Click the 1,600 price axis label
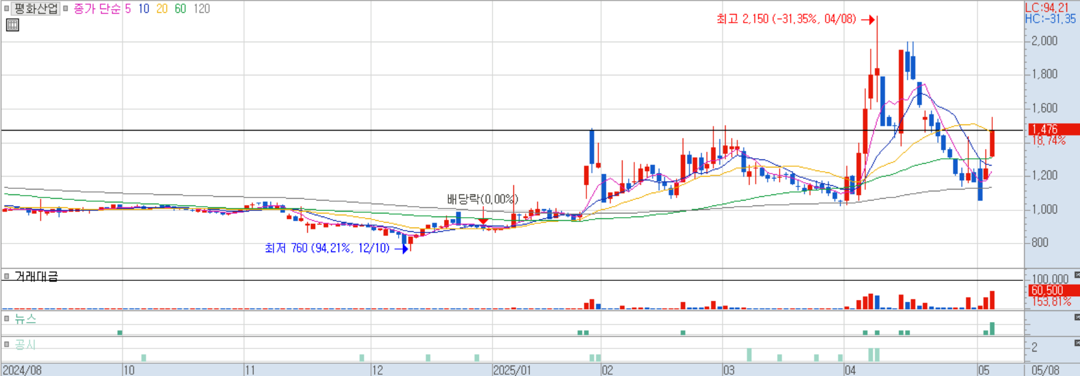The image size is (1080, 376). [x=1045, y=108]
